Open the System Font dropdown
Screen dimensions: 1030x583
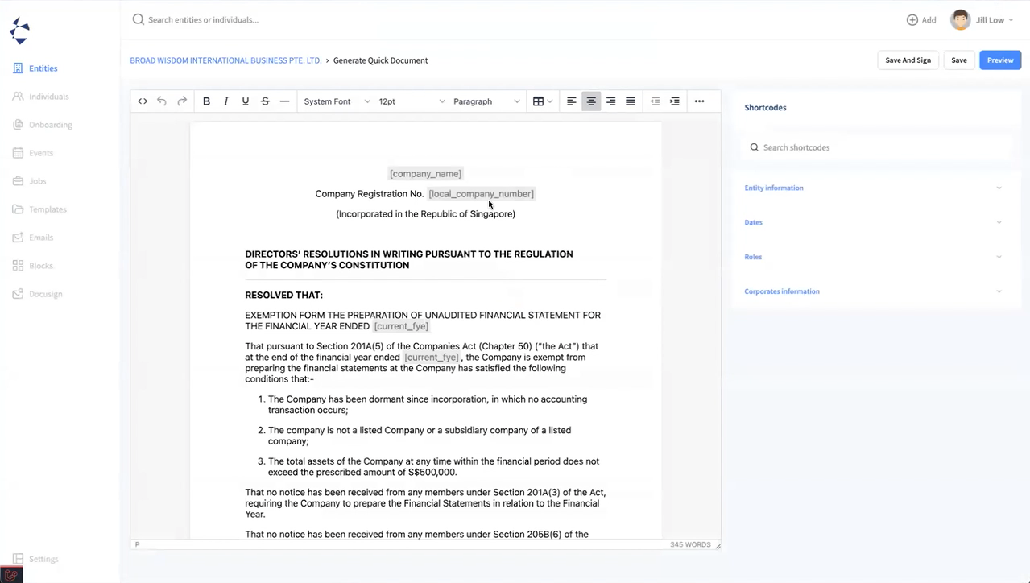337,101
